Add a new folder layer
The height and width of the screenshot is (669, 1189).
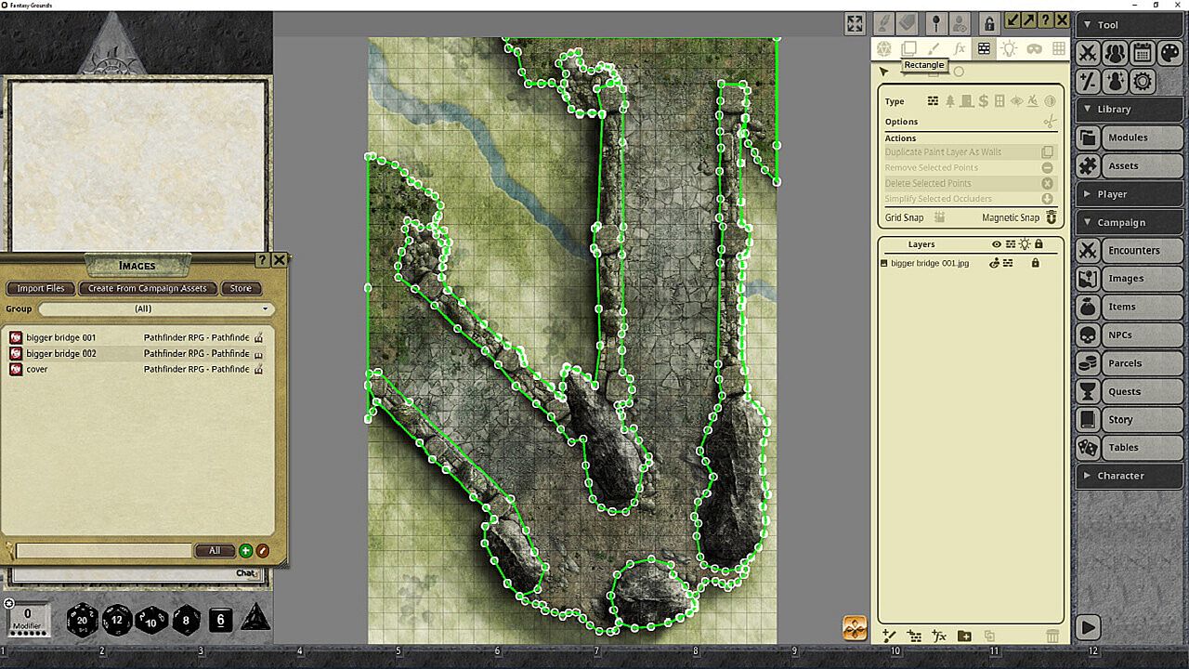coord(964,636)
